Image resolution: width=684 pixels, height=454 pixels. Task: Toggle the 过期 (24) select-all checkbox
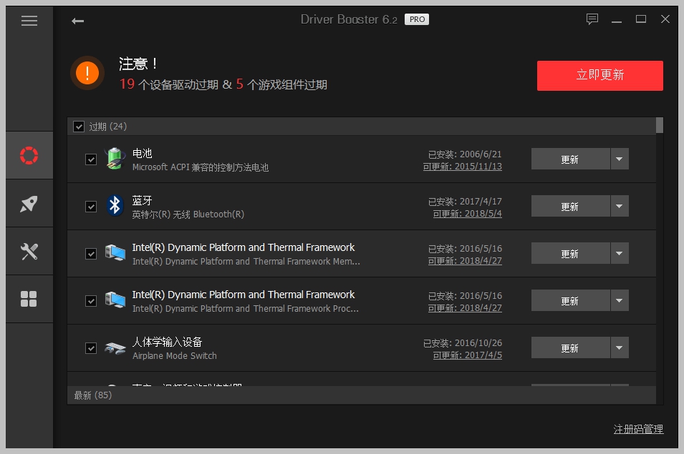(79, 127)
